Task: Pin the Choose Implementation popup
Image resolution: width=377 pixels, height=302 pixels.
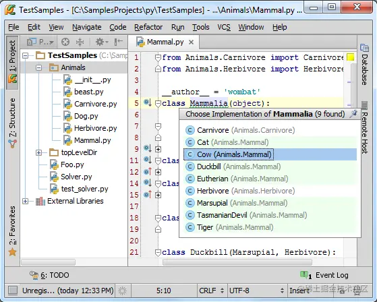Action: (353, 114)
